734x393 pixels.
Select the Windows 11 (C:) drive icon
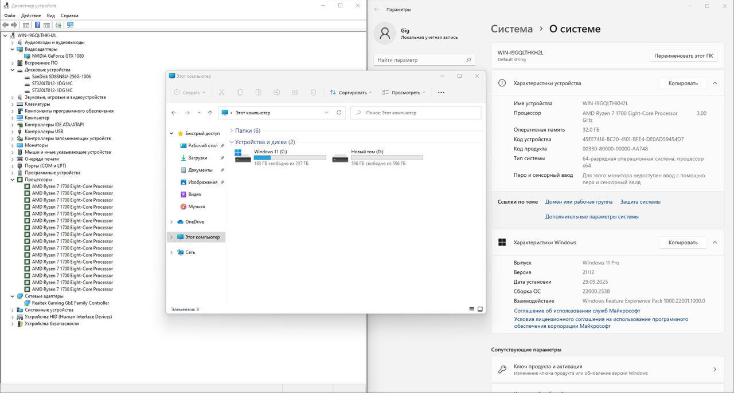[243, 157]
